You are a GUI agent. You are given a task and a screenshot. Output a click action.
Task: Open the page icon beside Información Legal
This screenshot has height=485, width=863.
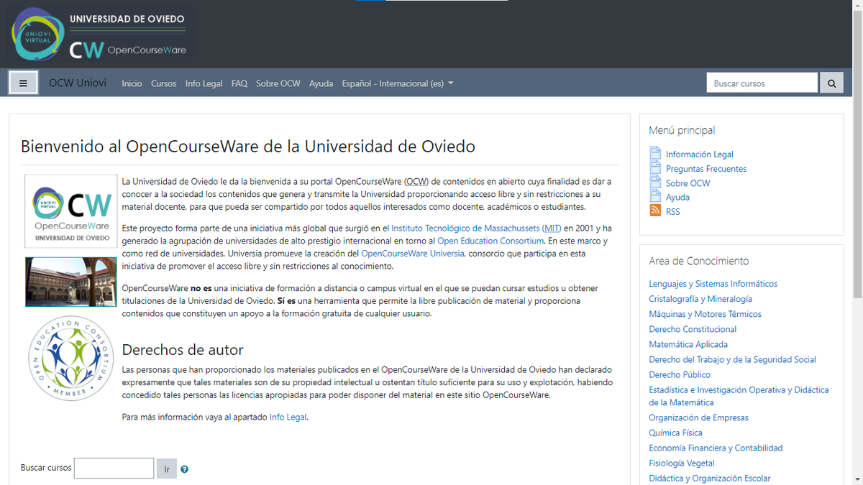655,154
